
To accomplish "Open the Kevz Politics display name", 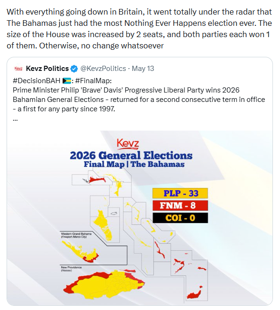I will (x=47, y=69).
